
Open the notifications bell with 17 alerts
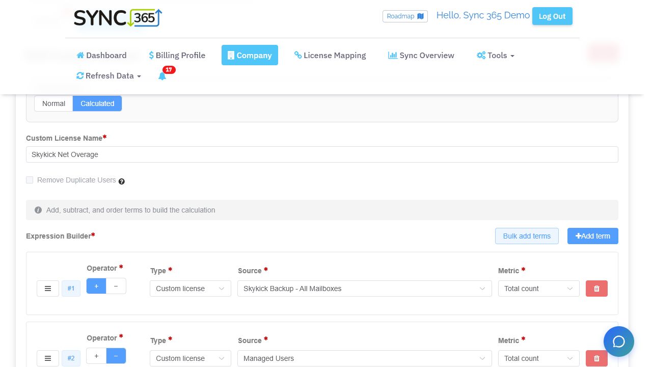162,76
